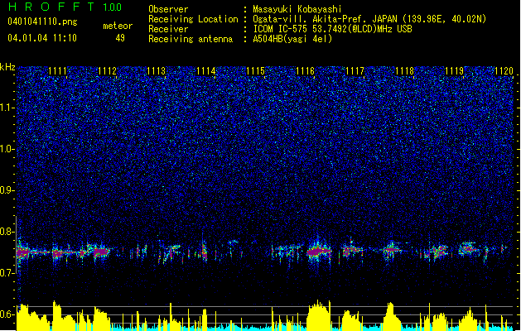This screenshot has height=331, width=521.
Task: Click the 1113 time marker
Action: pyautogui.click(x=157, y=71)
